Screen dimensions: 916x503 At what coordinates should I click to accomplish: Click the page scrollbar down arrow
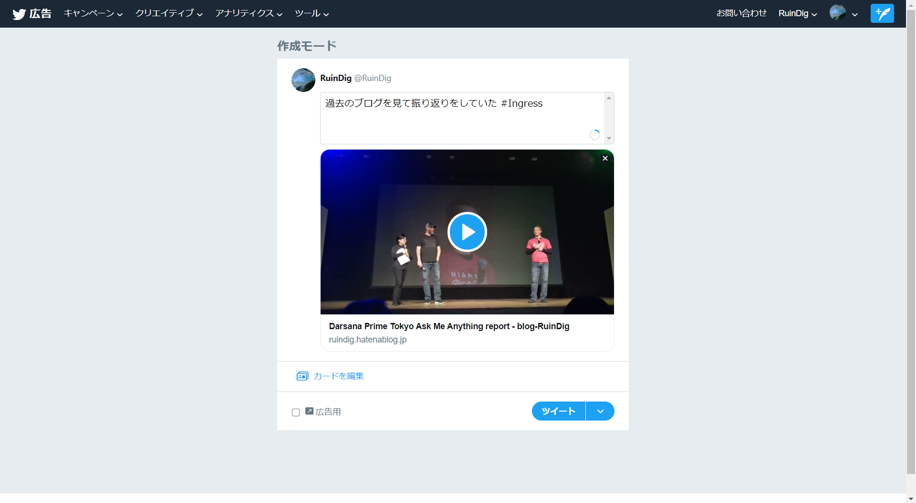point(911,499)
